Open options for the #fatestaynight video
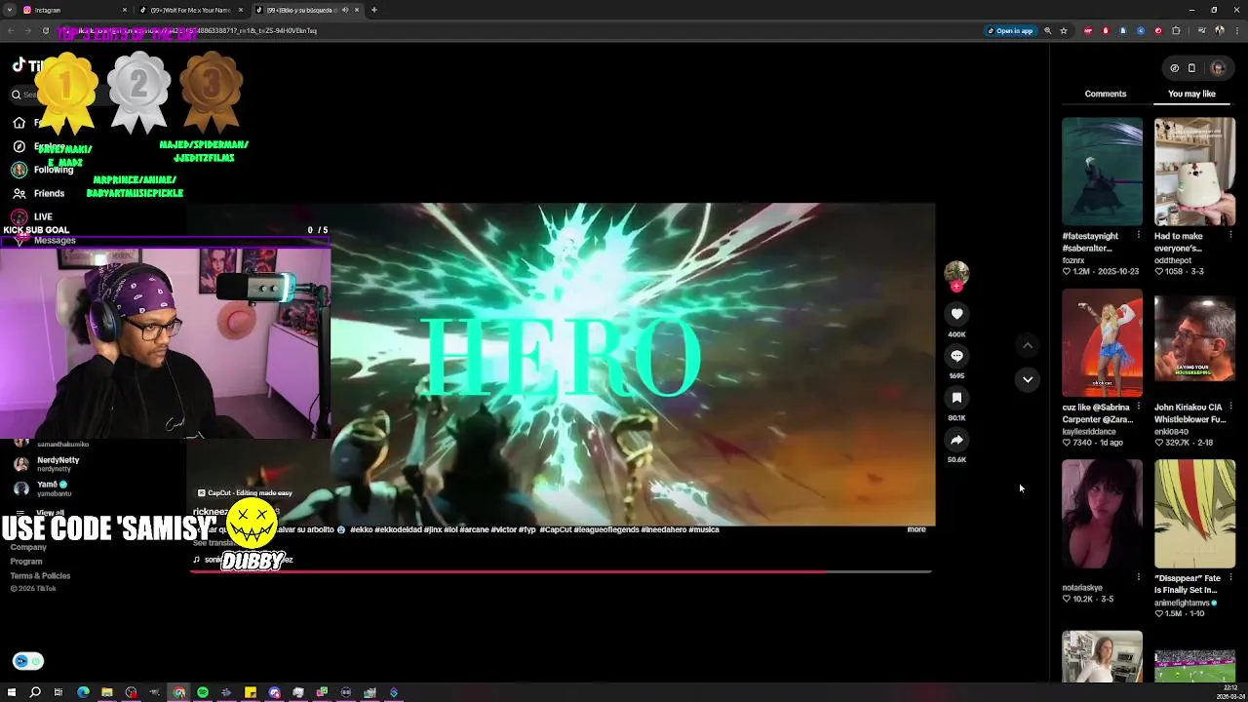 pos(1138,236)
